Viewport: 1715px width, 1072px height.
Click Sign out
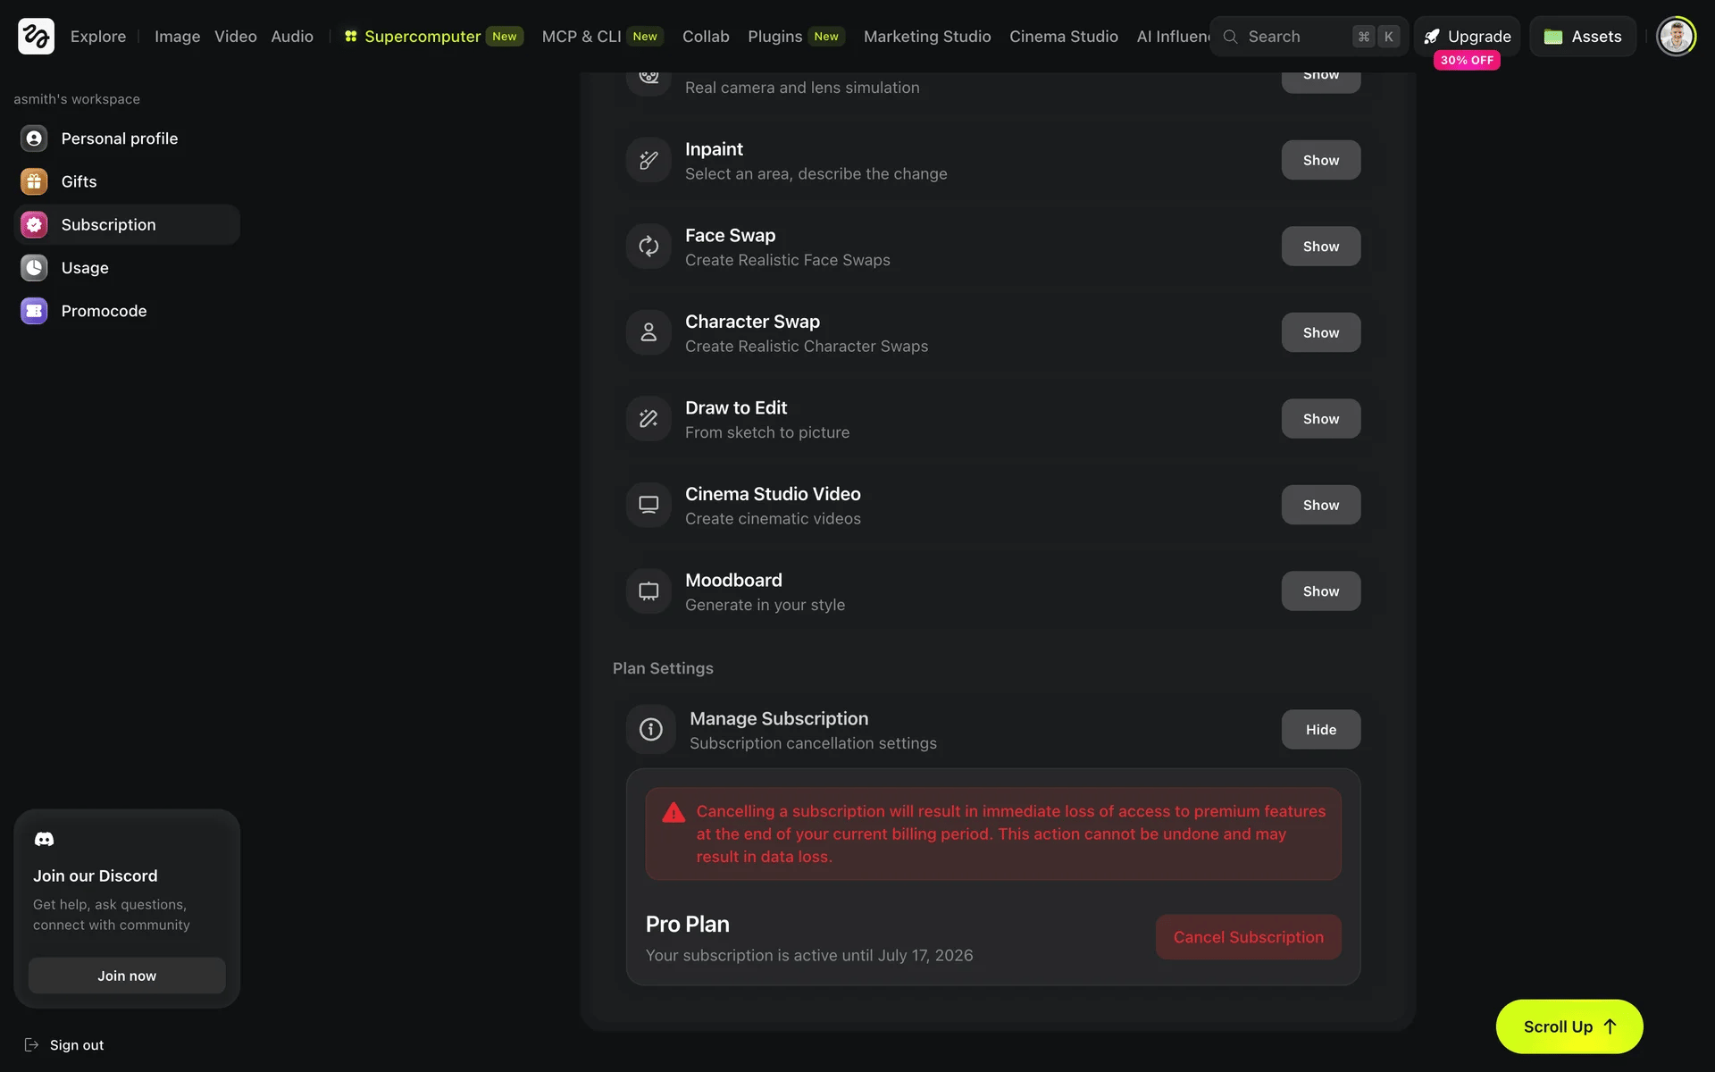tap(63, 1045)
